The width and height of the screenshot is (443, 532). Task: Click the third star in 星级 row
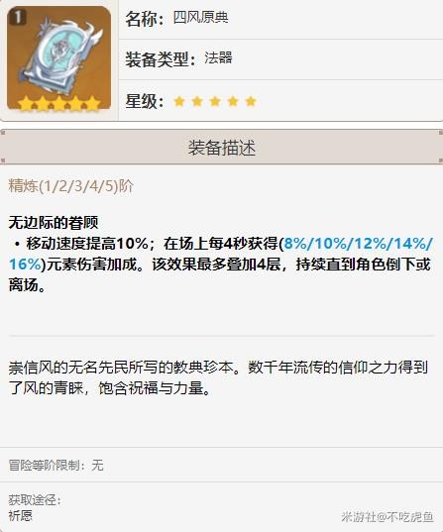pyautogui.click(x=215, y=101)
